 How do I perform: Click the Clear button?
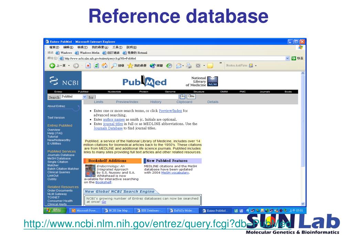[191, 96]
